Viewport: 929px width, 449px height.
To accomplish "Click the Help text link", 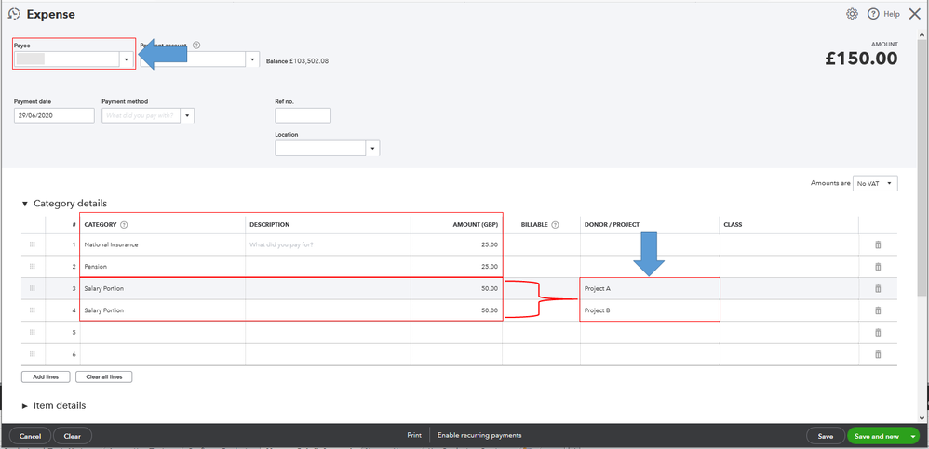I will (x=892, y=14).
